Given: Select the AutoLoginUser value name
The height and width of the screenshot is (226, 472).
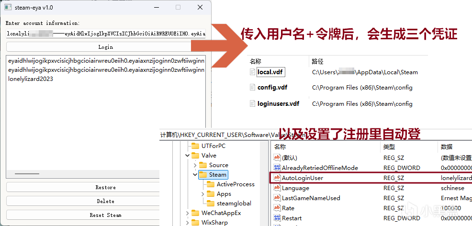Looking at the screenshot, I should [x=302, y=178].
